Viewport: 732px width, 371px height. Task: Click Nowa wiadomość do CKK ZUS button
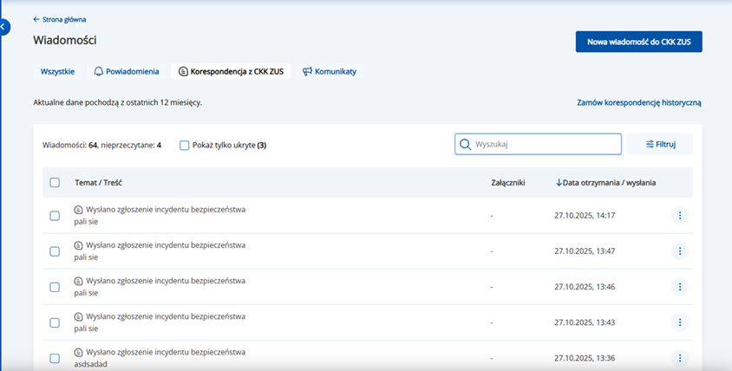[638, 42]
